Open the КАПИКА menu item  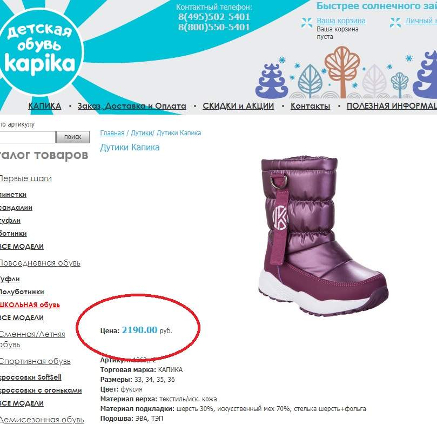pyautogui.click(x=45, y=106)
